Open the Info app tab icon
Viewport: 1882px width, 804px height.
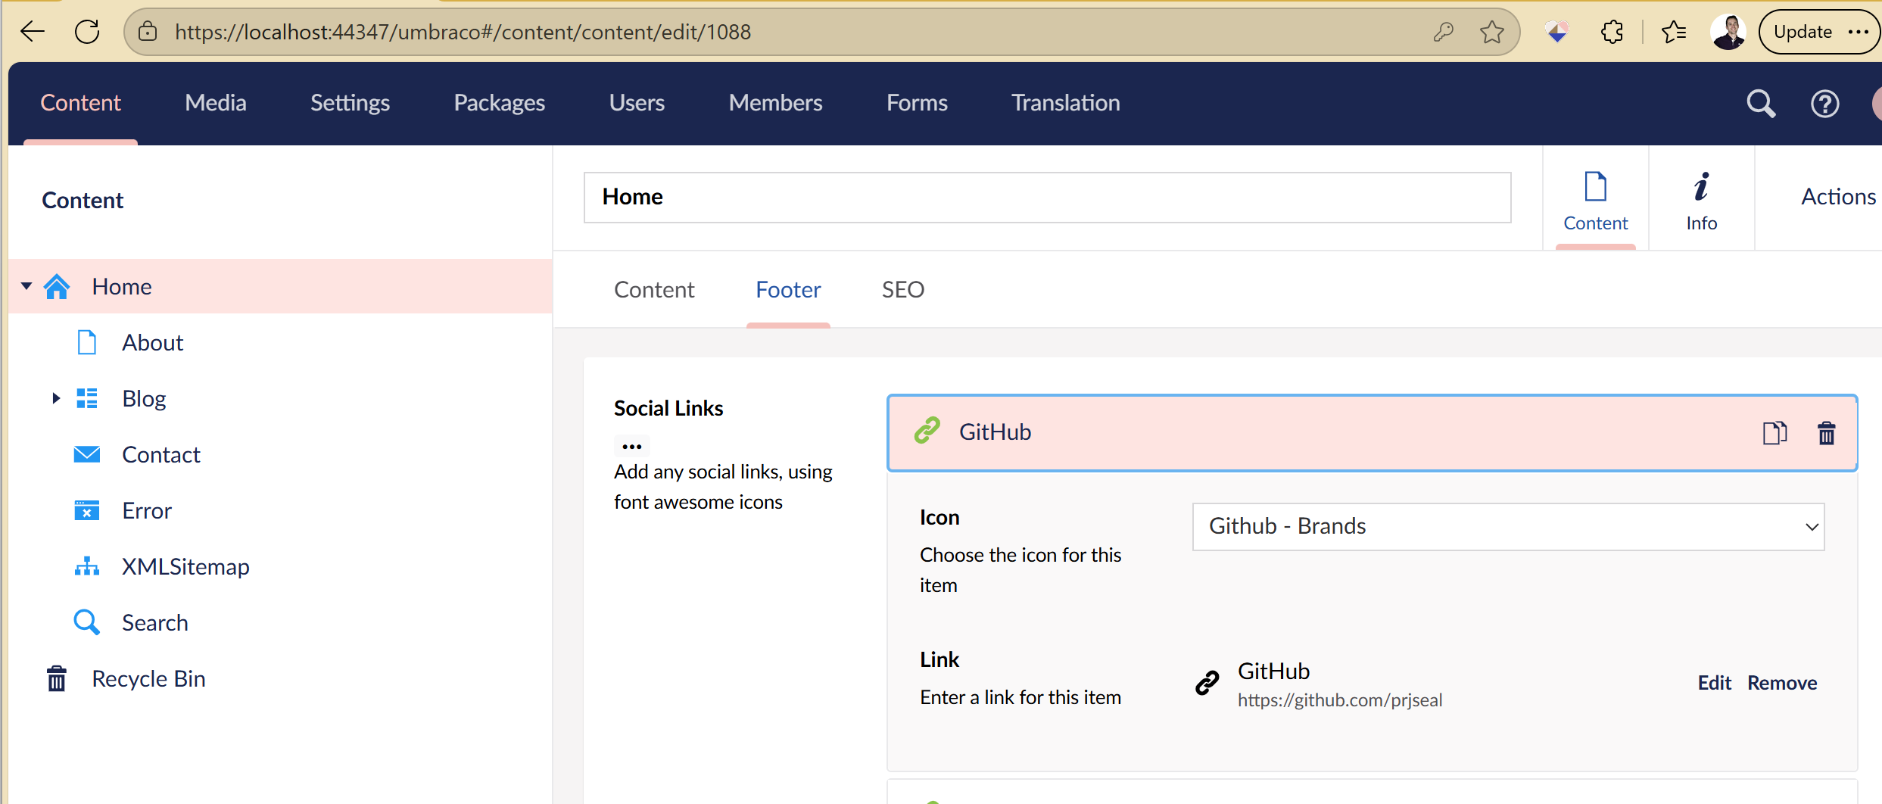(x=1701, y=200)
